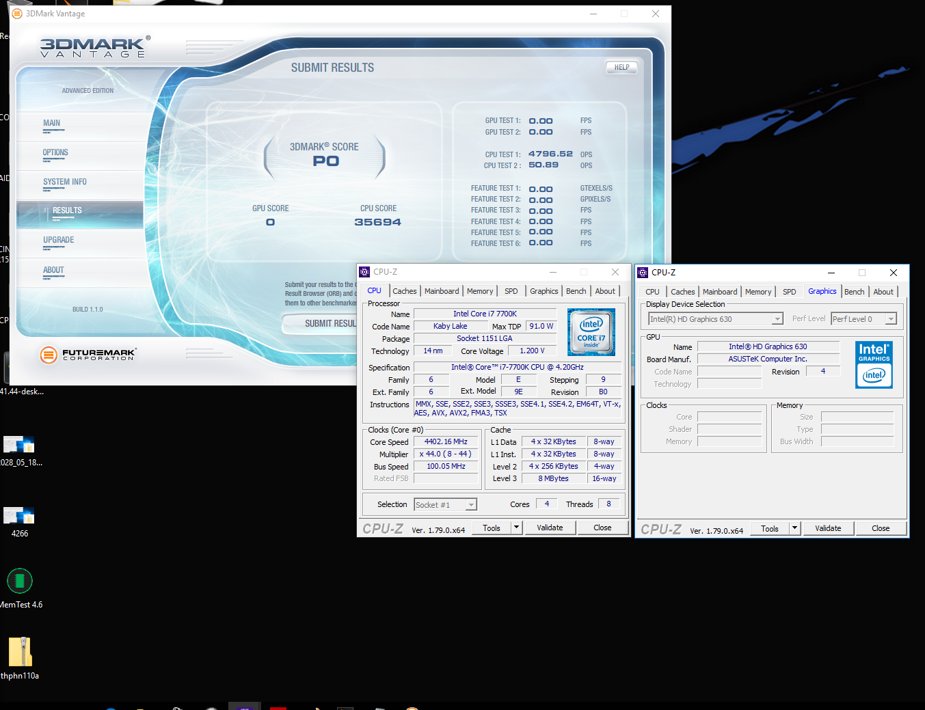This screenshot has height=710, width=925.
Task: Click the 3DMark Score P0 value
Action: coord(326,161)
